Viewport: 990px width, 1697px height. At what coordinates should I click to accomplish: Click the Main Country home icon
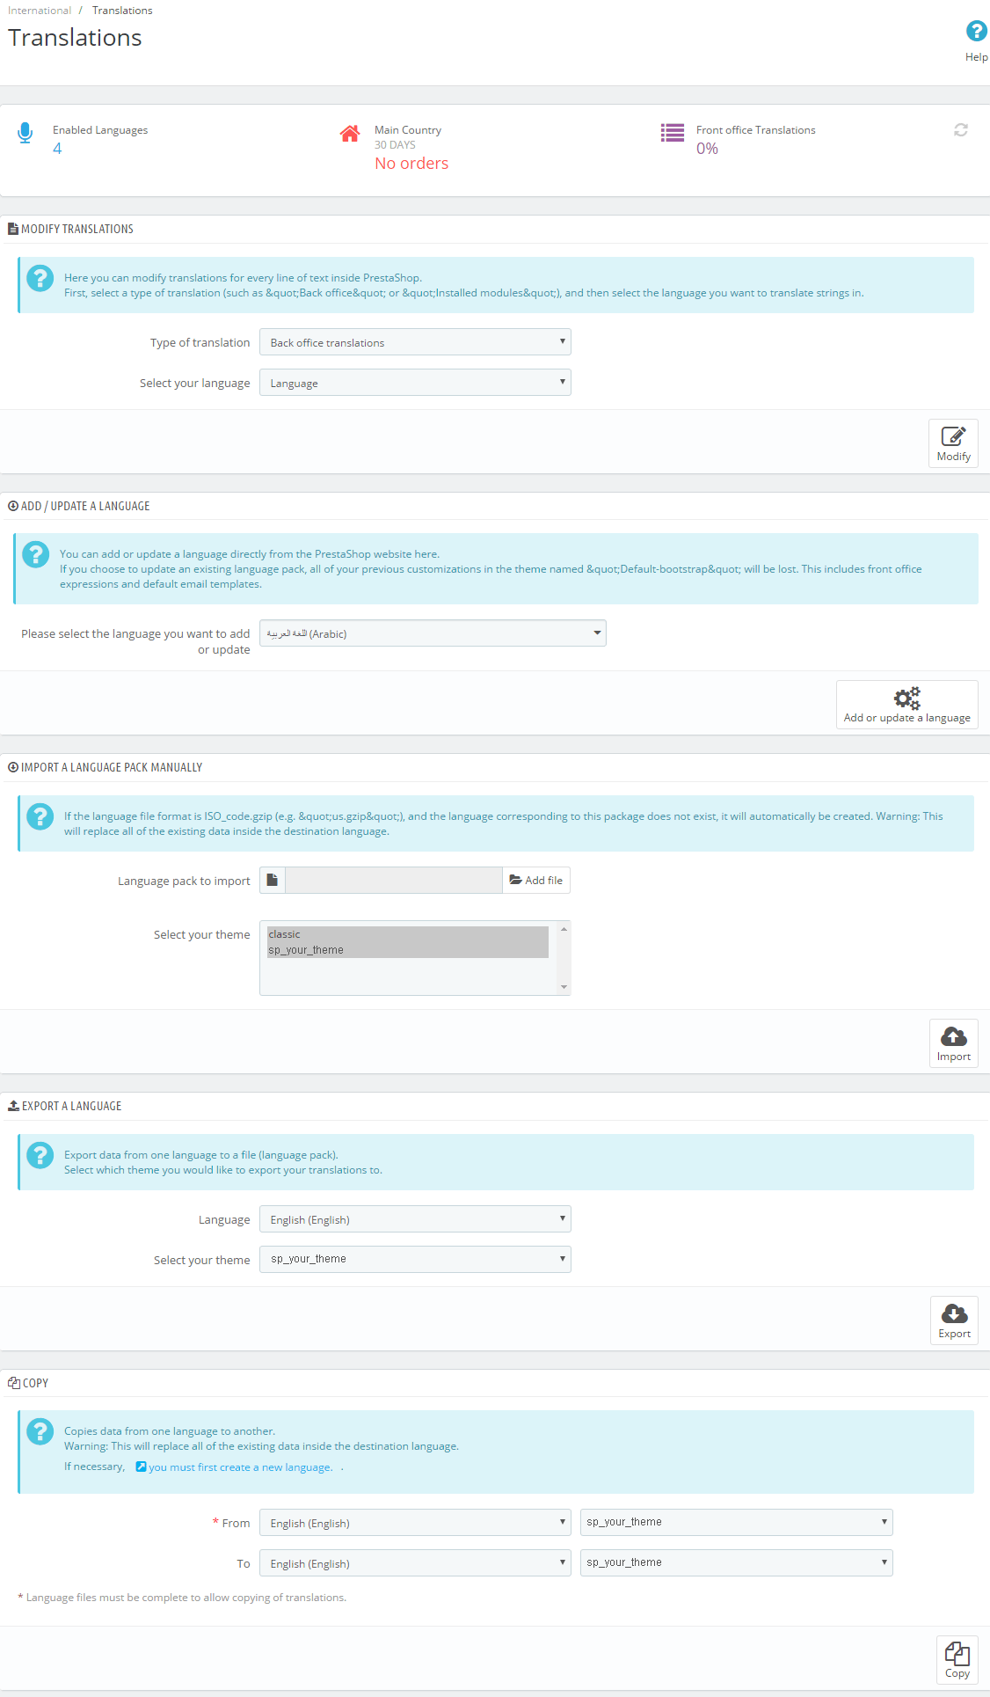[349, 134]
